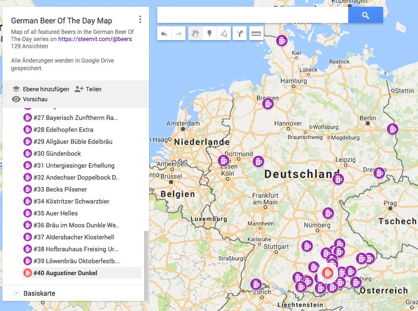
Task: Click layers icon next to Ebene hinzufügen
Action: pos(16,89)
